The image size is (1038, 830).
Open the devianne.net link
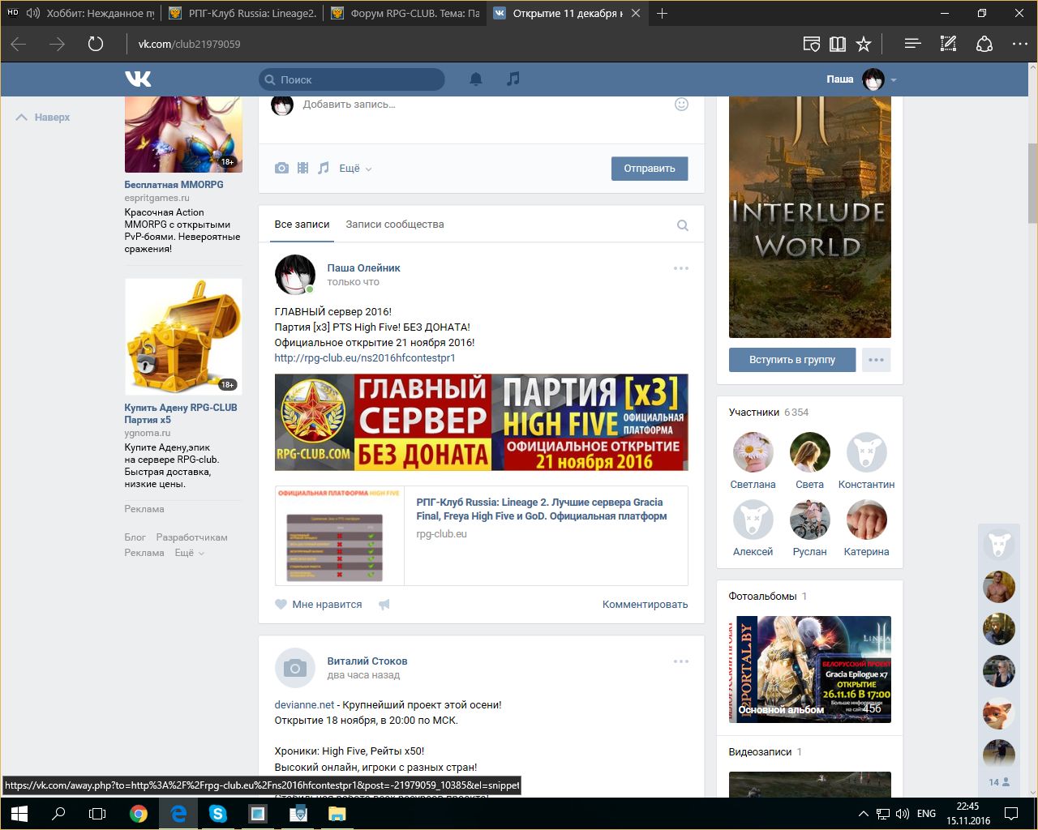click(x=304, y=704)
